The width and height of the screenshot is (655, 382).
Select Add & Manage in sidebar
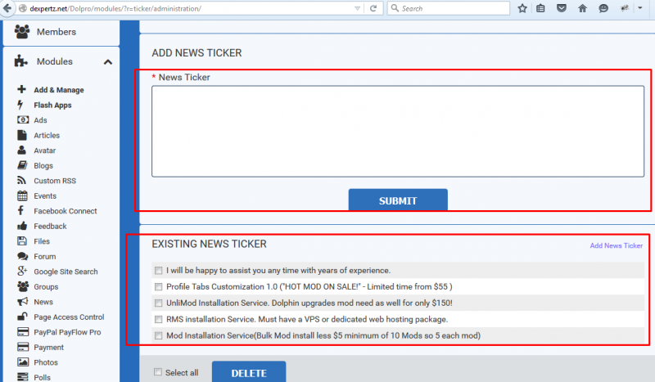pos(58,90)
